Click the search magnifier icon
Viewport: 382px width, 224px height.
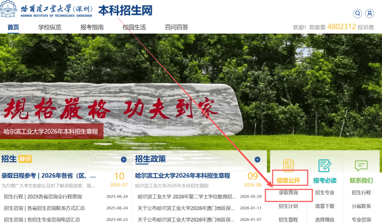357,13
